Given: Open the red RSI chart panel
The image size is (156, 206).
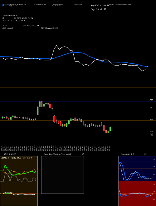Looking at the screenshot, I should coord(137,194).
